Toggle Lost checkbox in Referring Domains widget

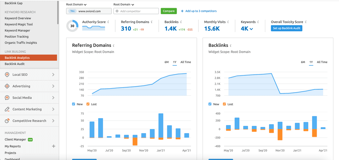point(88,104)
